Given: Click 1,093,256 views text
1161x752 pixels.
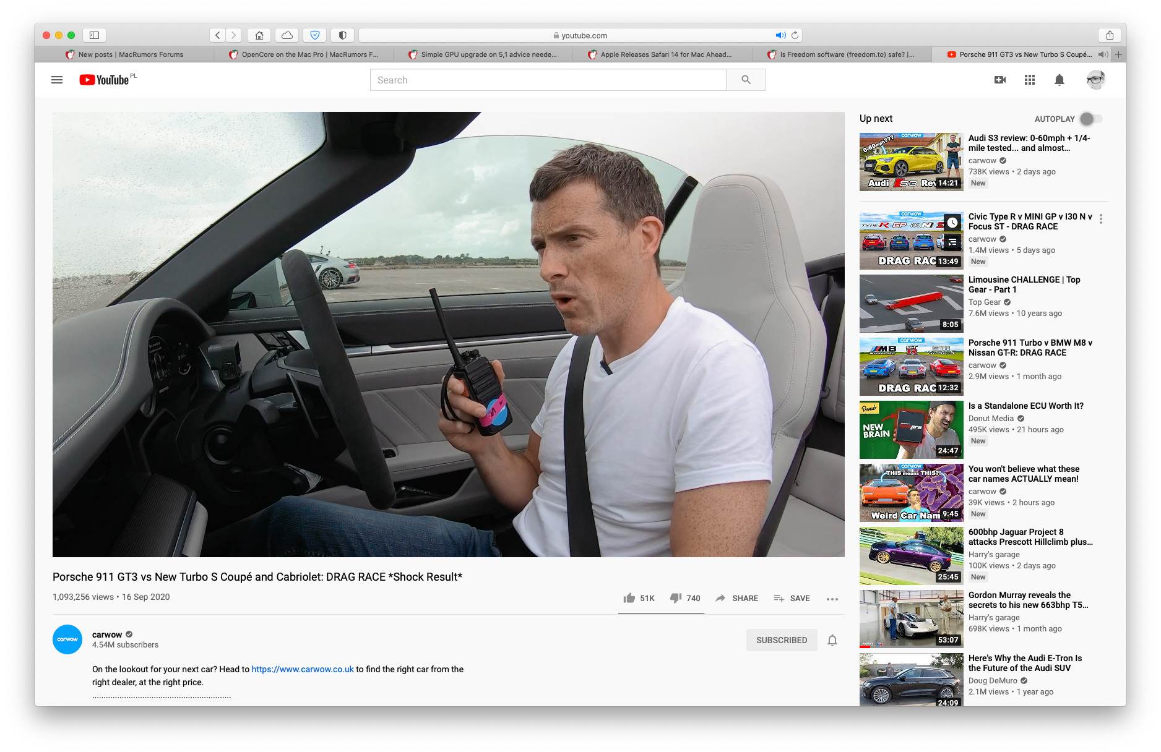Looking at the screenshot, I should pos(83,597).
